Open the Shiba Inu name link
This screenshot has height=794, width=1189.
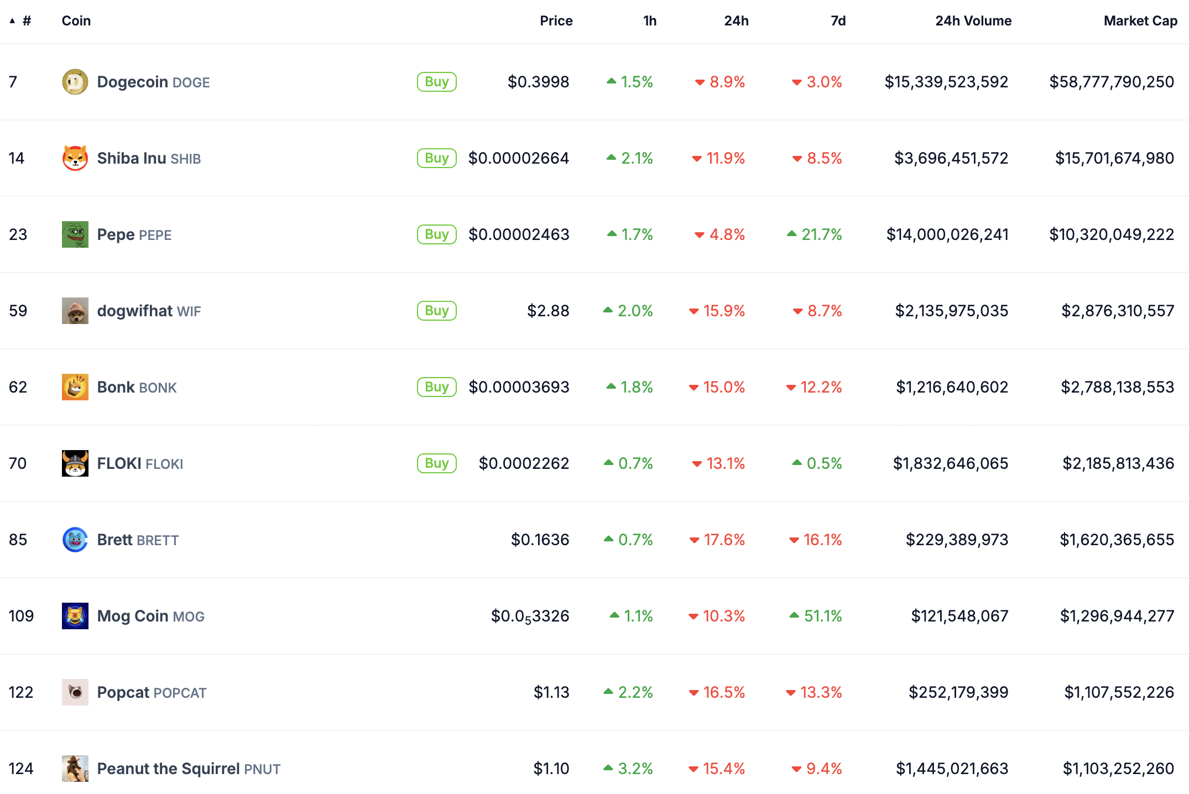(132, 158)
